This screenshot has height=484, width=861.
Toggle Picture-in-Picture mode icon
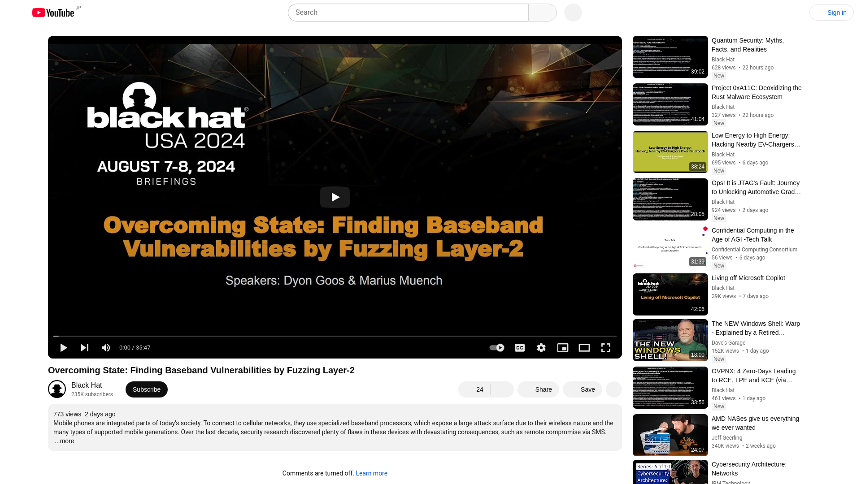click(562, 347)
